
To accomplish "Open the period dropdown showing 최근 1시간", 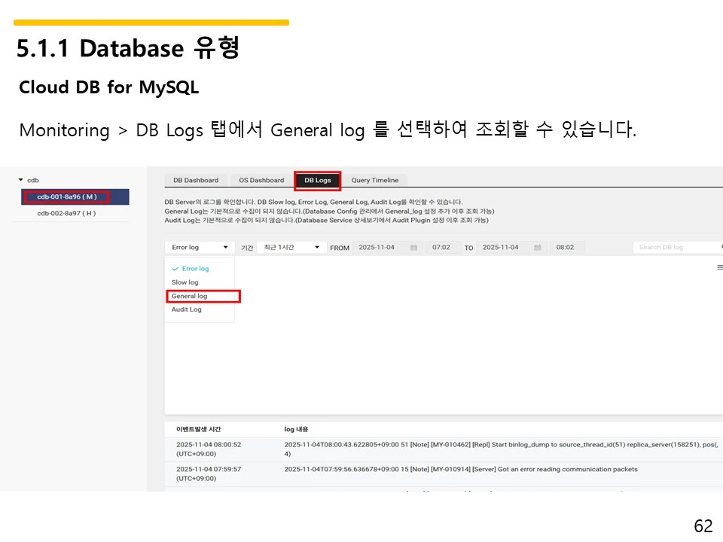I will (291, 248).
